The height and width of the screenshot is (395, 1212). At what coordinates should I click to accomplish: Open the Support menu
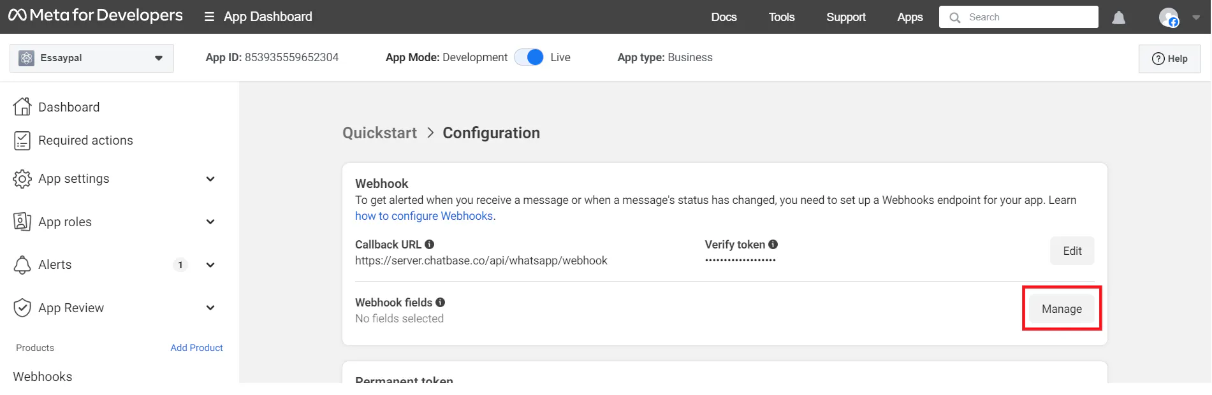(846, 17)
